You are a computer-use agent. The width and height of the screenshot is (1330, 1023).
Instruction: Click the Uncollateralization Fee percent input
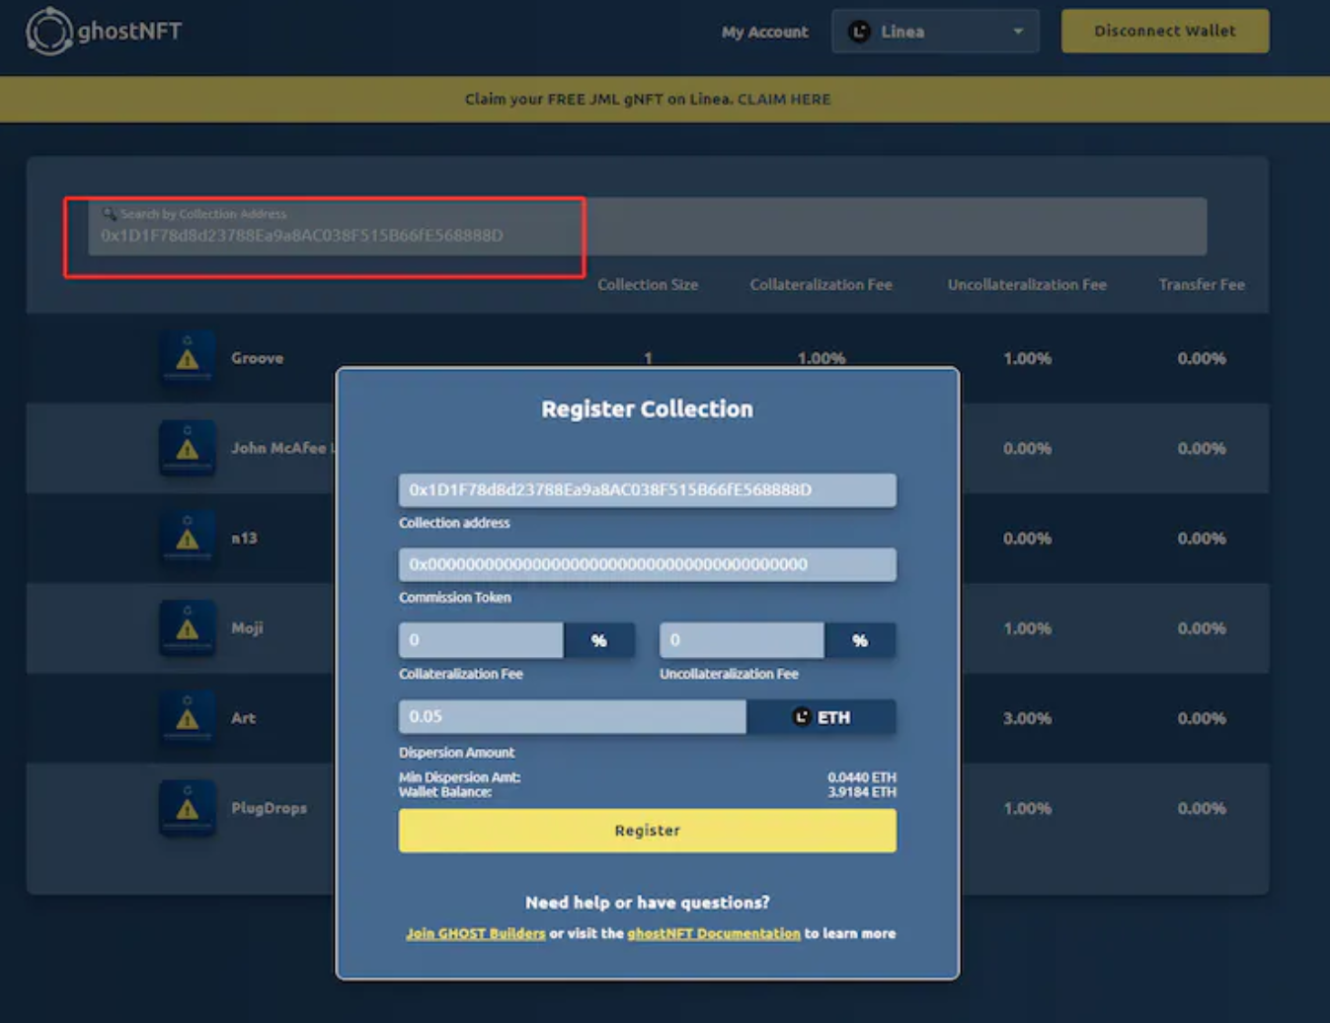coord(742,640)
